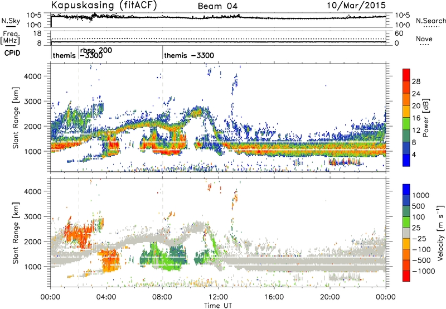Click the 04:00 time axis label
The height and width of the screenshot is (309, 446).
pyautogui.click(x=106, y=297)
